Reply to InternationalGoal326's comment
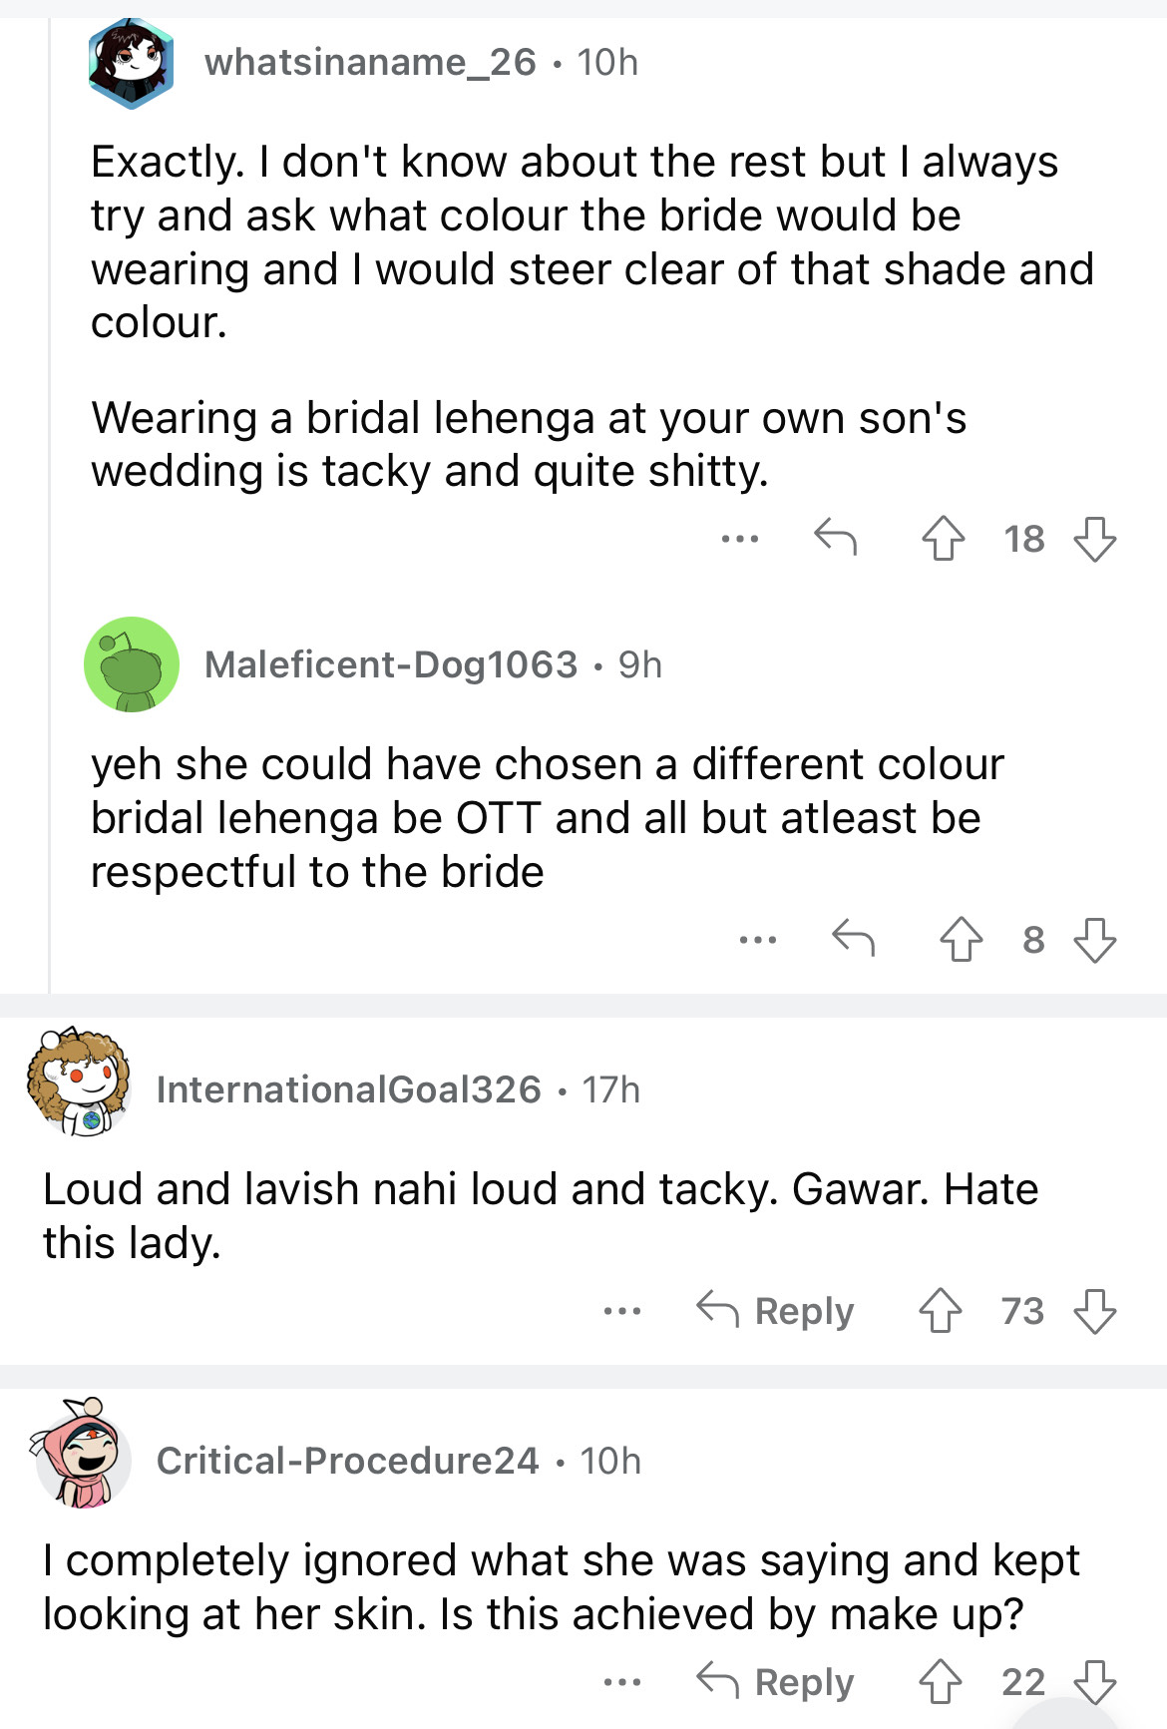 (x=776, y=1310)
